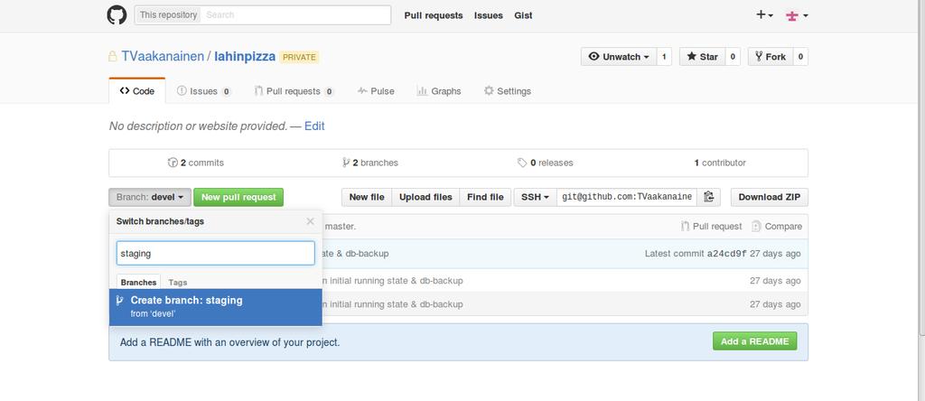Open the Pull request link in branch bar

(x=712, y=227)
